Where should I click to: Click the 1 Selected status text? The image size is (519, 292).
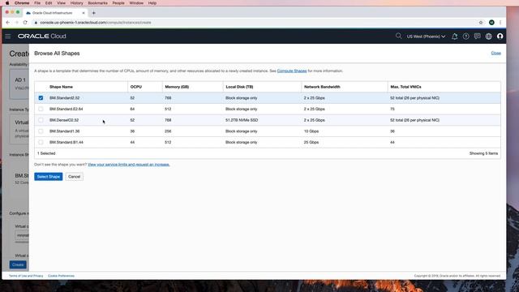[x=46, y=153]
